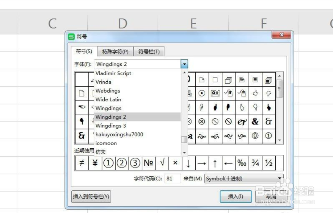Image resolution: width=333 pixels, height=213 pixels.
Task: Select Webdings from the font list
Action: [137, 91]
